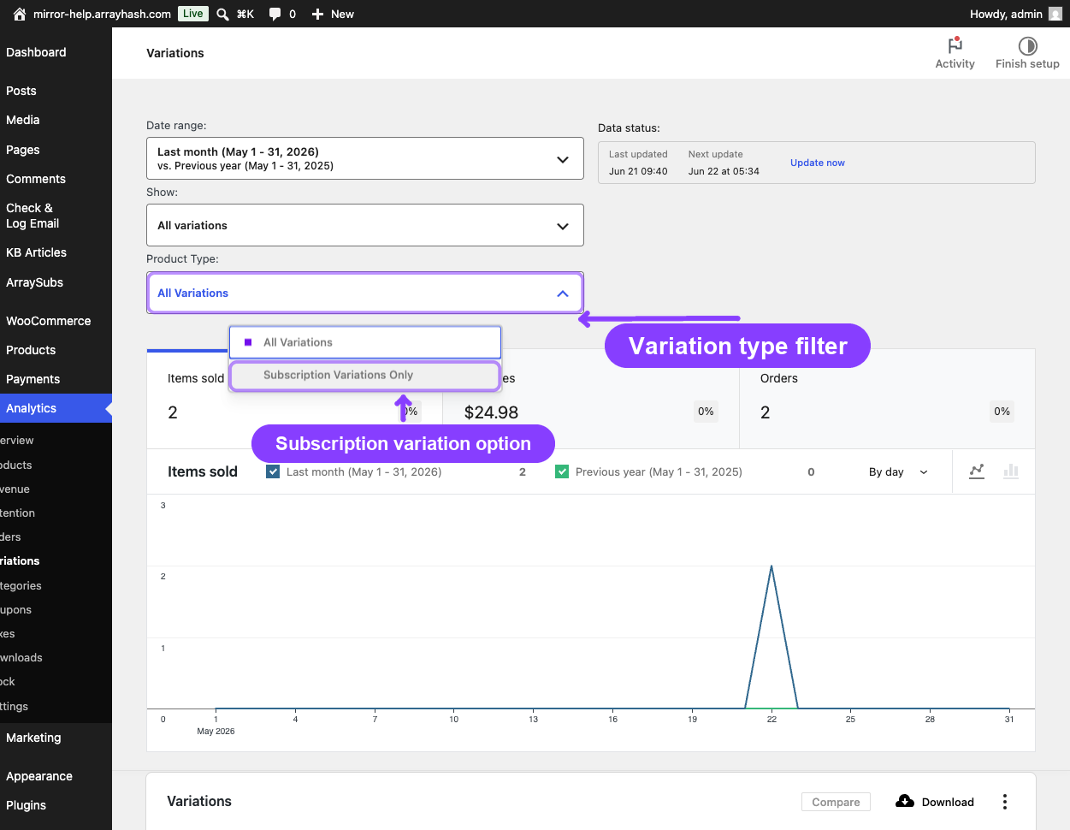
Task: Select the All Variations option
Action: pos(365,342)
